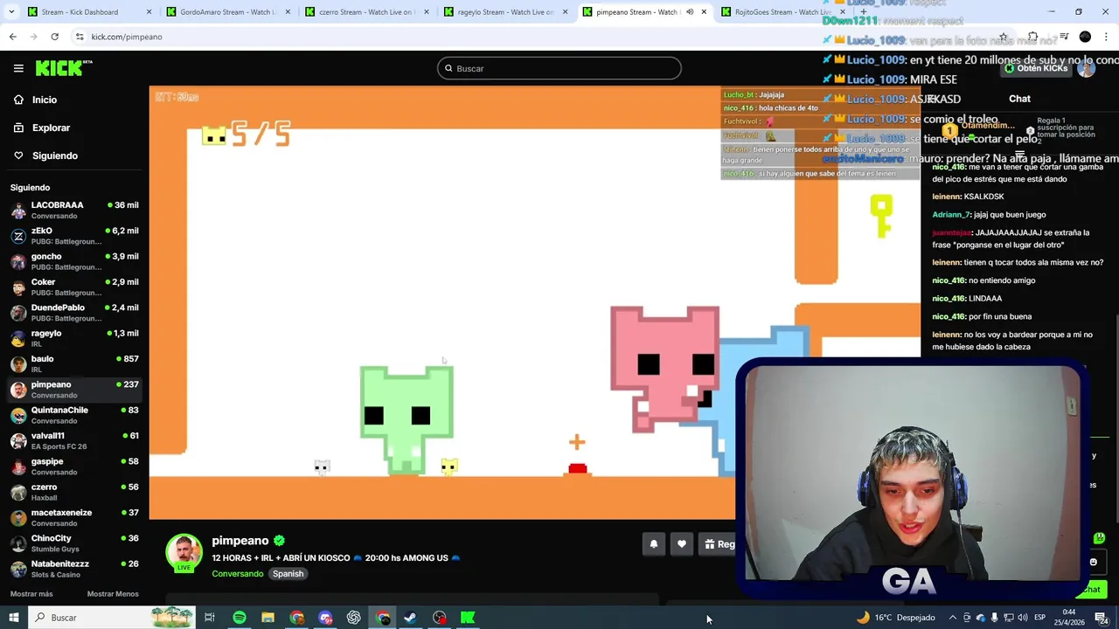Viewport: 1119px width, 629px height.
Task: Click the Buscar search field
Action: click(559, 68)
